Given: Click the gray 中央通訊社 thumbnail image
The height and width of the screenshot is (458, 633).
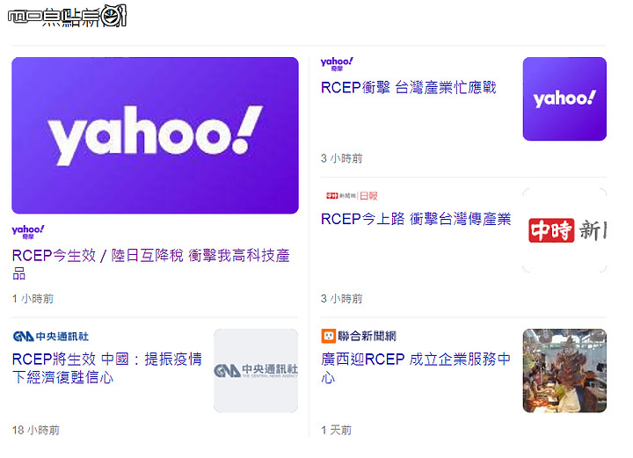Looking at the screenshot, I should 256,370.
